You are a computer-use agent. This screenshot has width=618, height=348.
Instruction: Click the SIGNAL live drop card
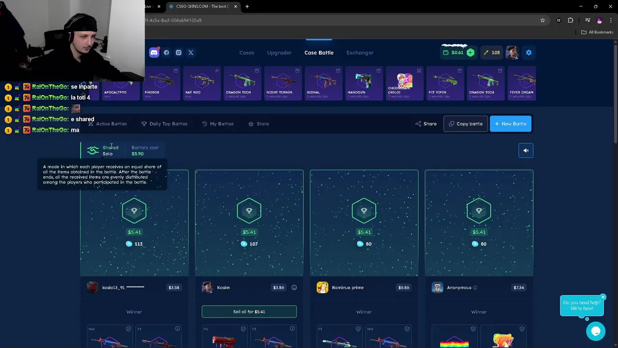[x=323, y=84]
